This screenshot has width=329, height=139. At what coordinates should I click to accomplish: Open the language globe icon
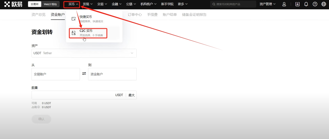click(x=324, y=4)
